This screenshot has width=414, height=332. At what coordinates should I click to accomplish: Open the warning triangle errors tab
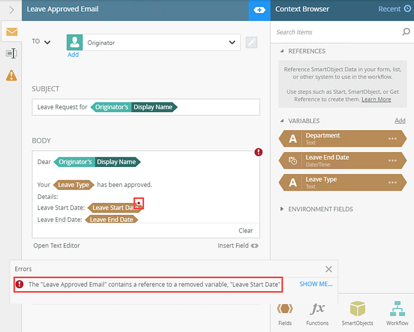(x=12, y=75)
